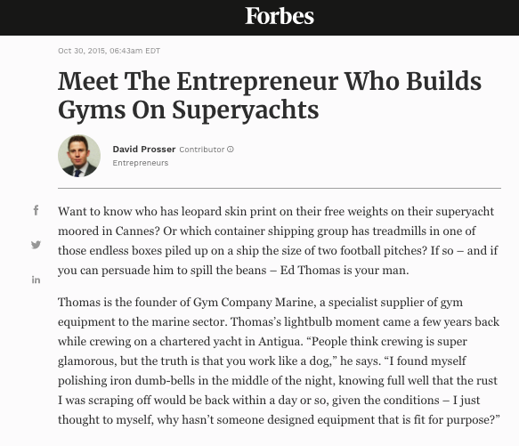Click the article headline about superyachts
519x446 pixels.
(270, 95)
